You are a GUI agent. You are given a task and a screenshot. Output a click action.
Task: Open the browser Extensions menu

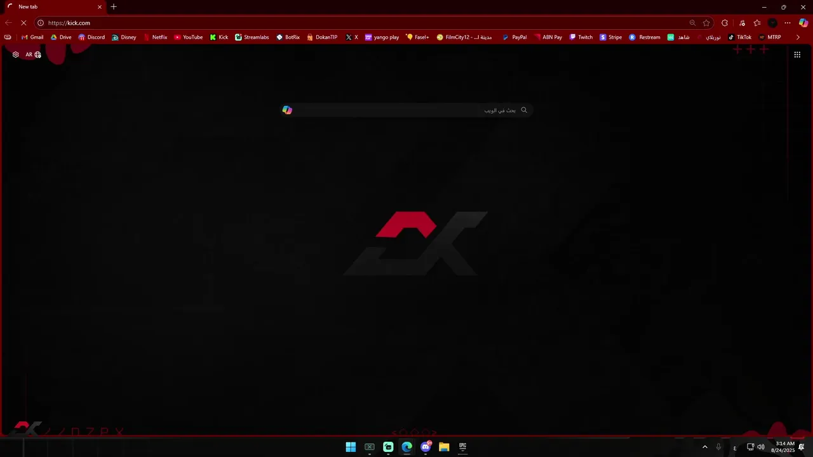click(725, 23)
